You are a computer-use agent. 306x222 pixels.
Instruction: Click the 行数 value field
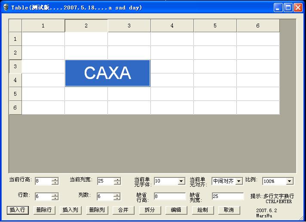tap(43, 197)
